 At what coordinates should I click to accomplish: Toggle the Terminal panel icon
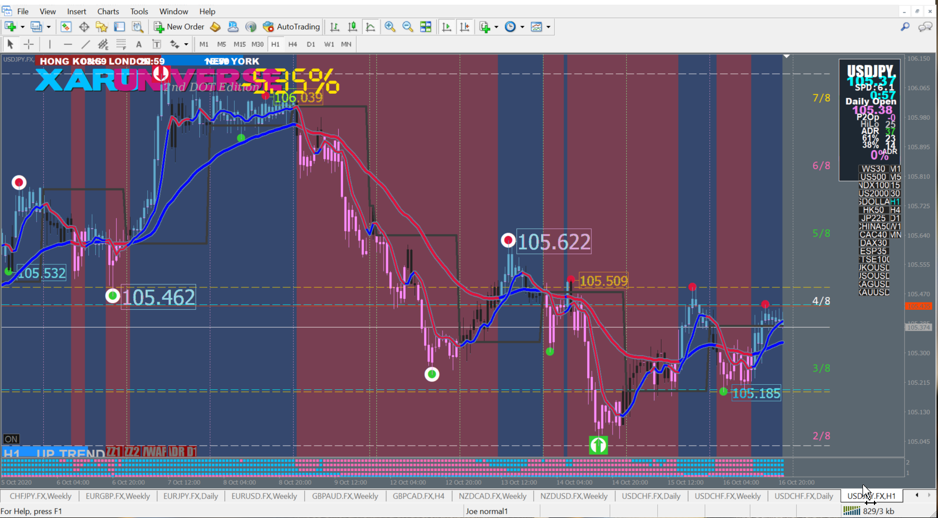click(x=120, y=27)
